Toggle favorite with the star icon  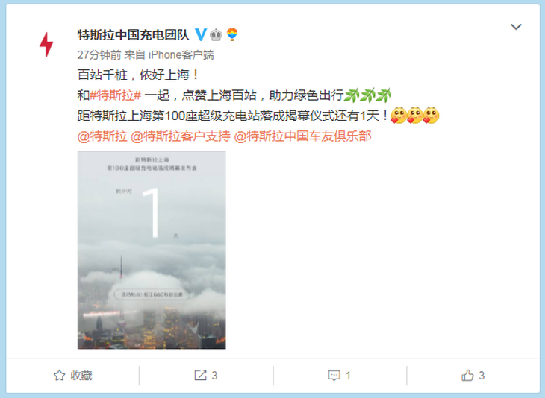pyautogui.click(x=60, y=376)
